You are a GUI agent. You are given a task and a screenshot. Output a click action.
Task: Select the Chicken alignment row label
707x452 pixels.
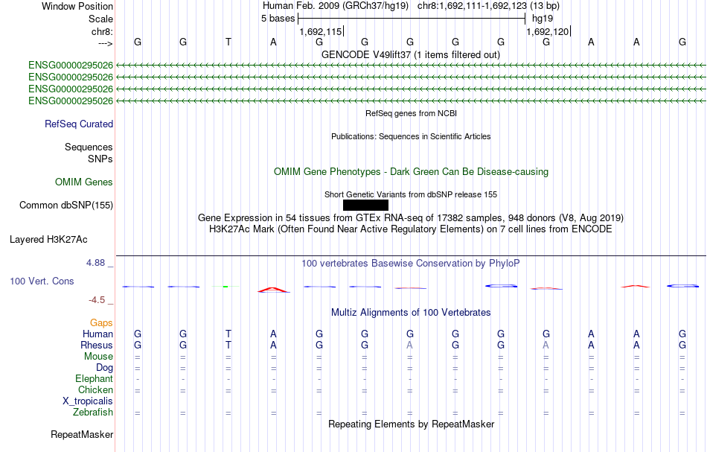point(95,389)
